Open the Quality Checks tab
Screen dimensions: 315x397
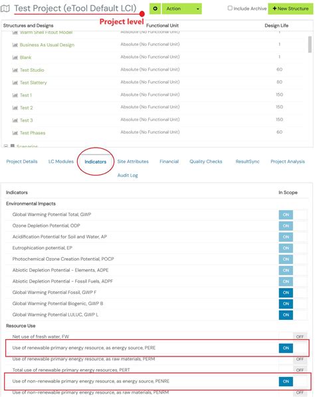[x=206, y=162]
